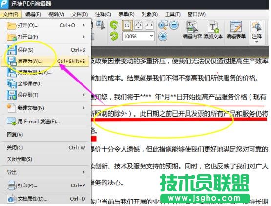Select the text selection tool icon
The height and width of the screenshot is (206, 271).
(101, 25)
